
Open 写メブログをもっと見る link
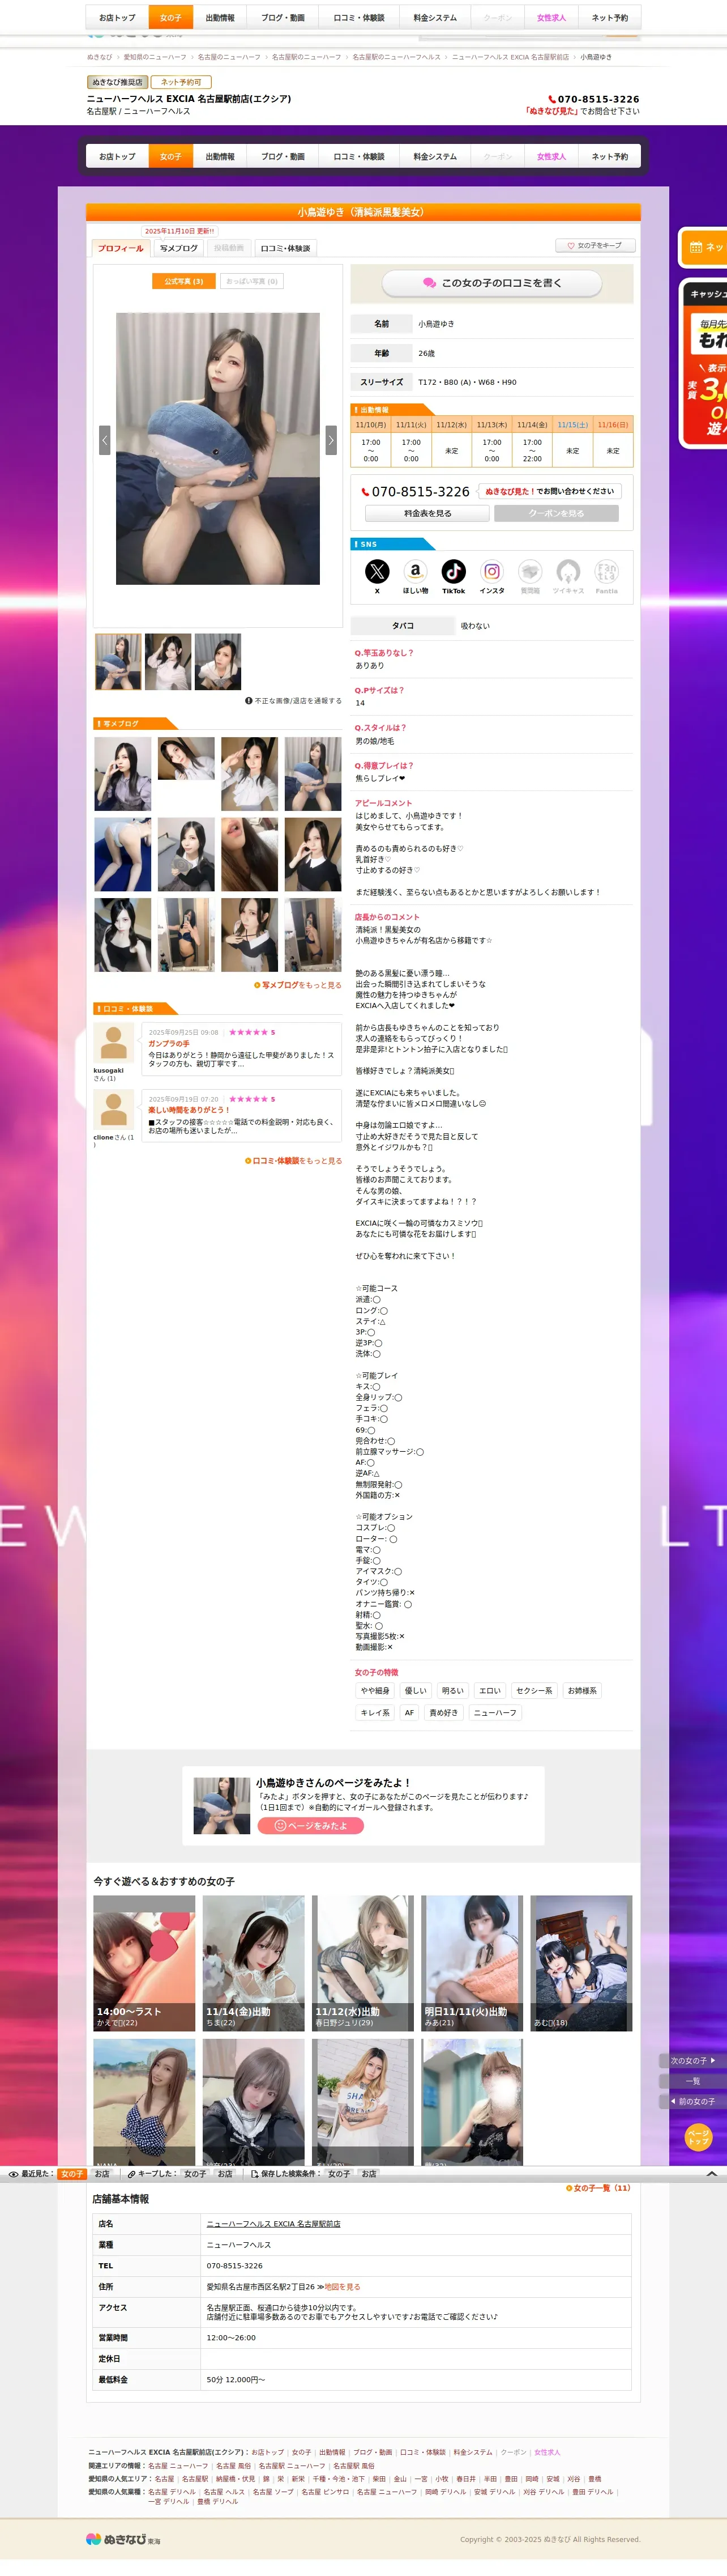coord(298,985)
